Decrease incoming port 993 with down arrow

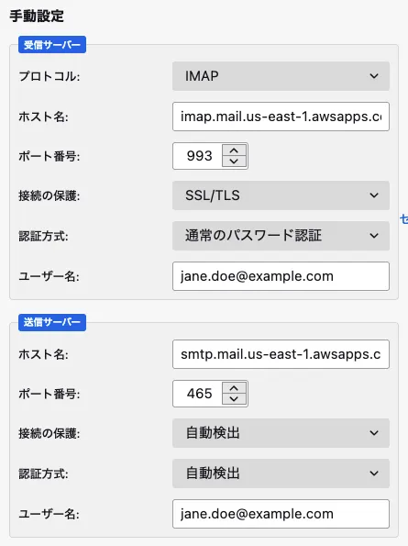click(x=234, y=162)
